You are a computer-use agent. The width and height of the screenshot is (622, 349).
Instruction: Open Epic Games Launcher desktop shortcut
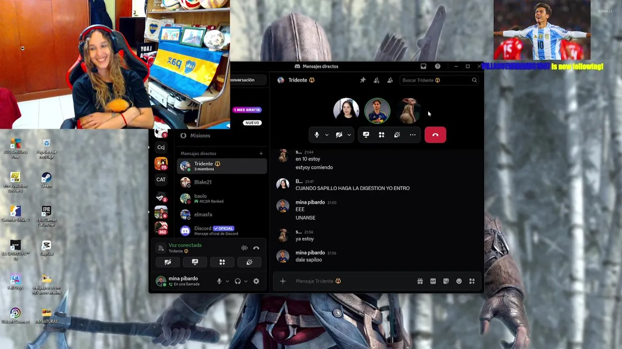click(x=46, y=216)
